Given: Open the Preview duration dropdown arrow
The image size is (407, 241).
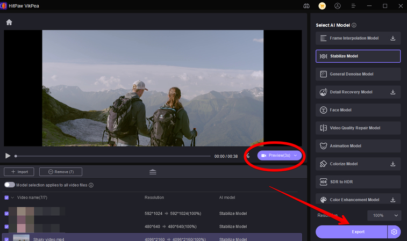Looking at the screenshot, I should pyautogui.click(x=295, y=156).
